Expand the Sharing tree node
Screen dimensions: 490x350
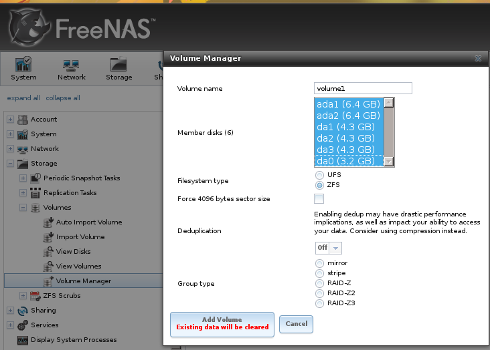[10, 311]
